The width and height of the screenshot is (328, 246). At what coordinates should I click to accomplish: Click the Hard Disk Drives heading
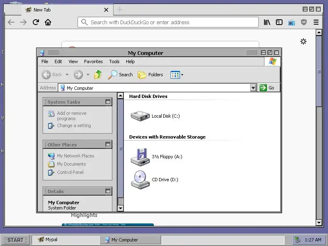pyautogui.click(x=148, y=96)
